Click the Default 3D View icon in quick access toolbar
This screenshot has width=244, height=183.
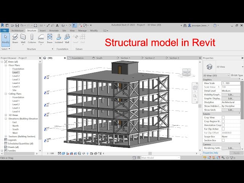[x=63, y=26]
